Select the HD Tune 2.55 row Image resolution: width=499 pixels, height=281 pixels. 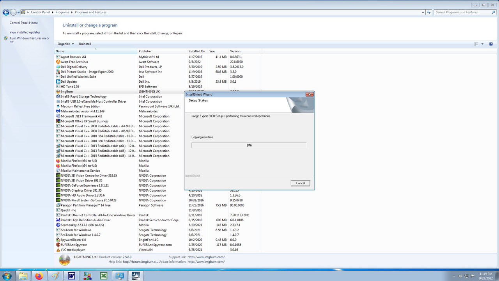pyautogui.click(x=158, y=87)
